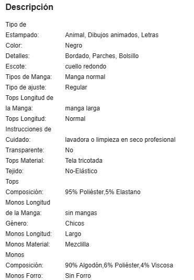Click 'lavadora o limpieza en seco profesional'
The width and height of the screenshot is (194, 280).
120,140
